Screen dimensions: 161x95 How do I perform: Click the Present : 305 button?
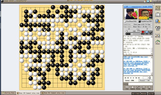[145, 80]
